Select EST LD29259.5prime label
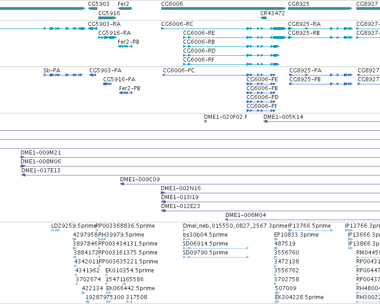Screen dimensions: 380x304 (74, 226)
